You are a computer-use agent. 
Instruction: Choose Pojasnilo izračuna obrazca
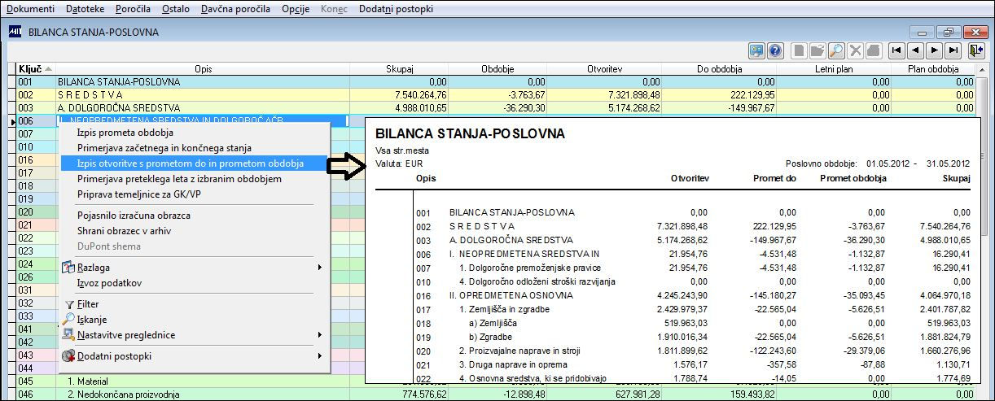pos(134,216)
